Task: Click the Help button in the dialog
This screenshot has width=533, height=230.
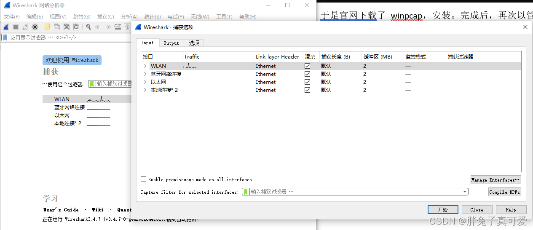Action: (511, 210)
